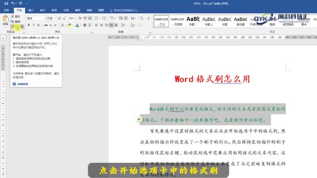Toggle superscript formatting
The width and height of the screenshot is (317, 178).
pos(55,25)
